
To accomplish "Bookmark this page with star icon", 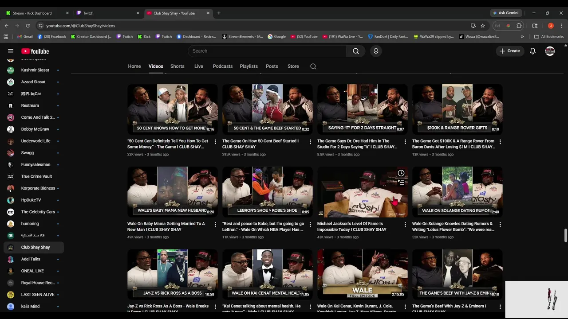I will coord(483,26).
